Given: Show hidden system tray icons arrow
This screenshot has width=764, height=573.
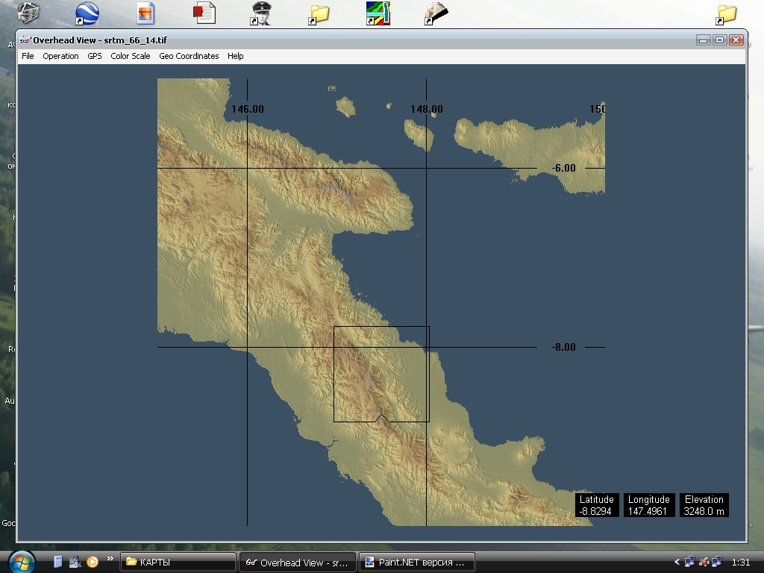Looking at the screenshot, I should (x=677, y=562).
